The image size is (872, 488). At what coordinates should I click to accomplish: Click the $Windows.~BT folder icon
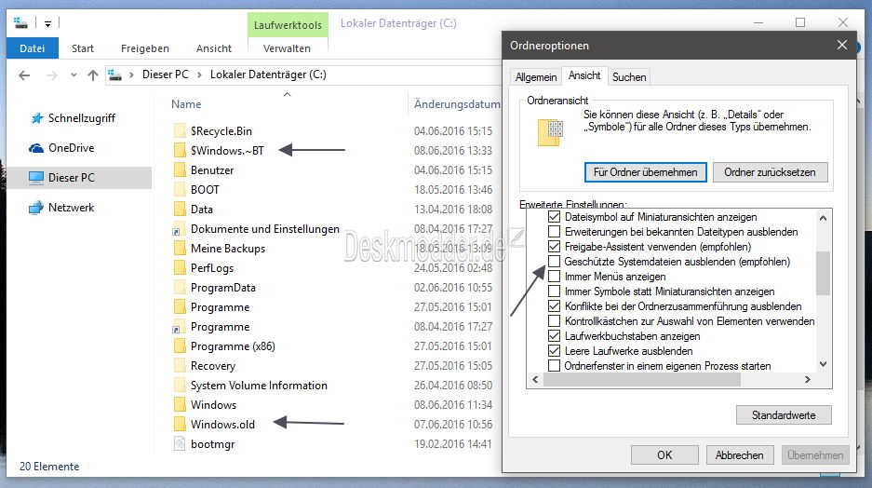click(180, 150)
